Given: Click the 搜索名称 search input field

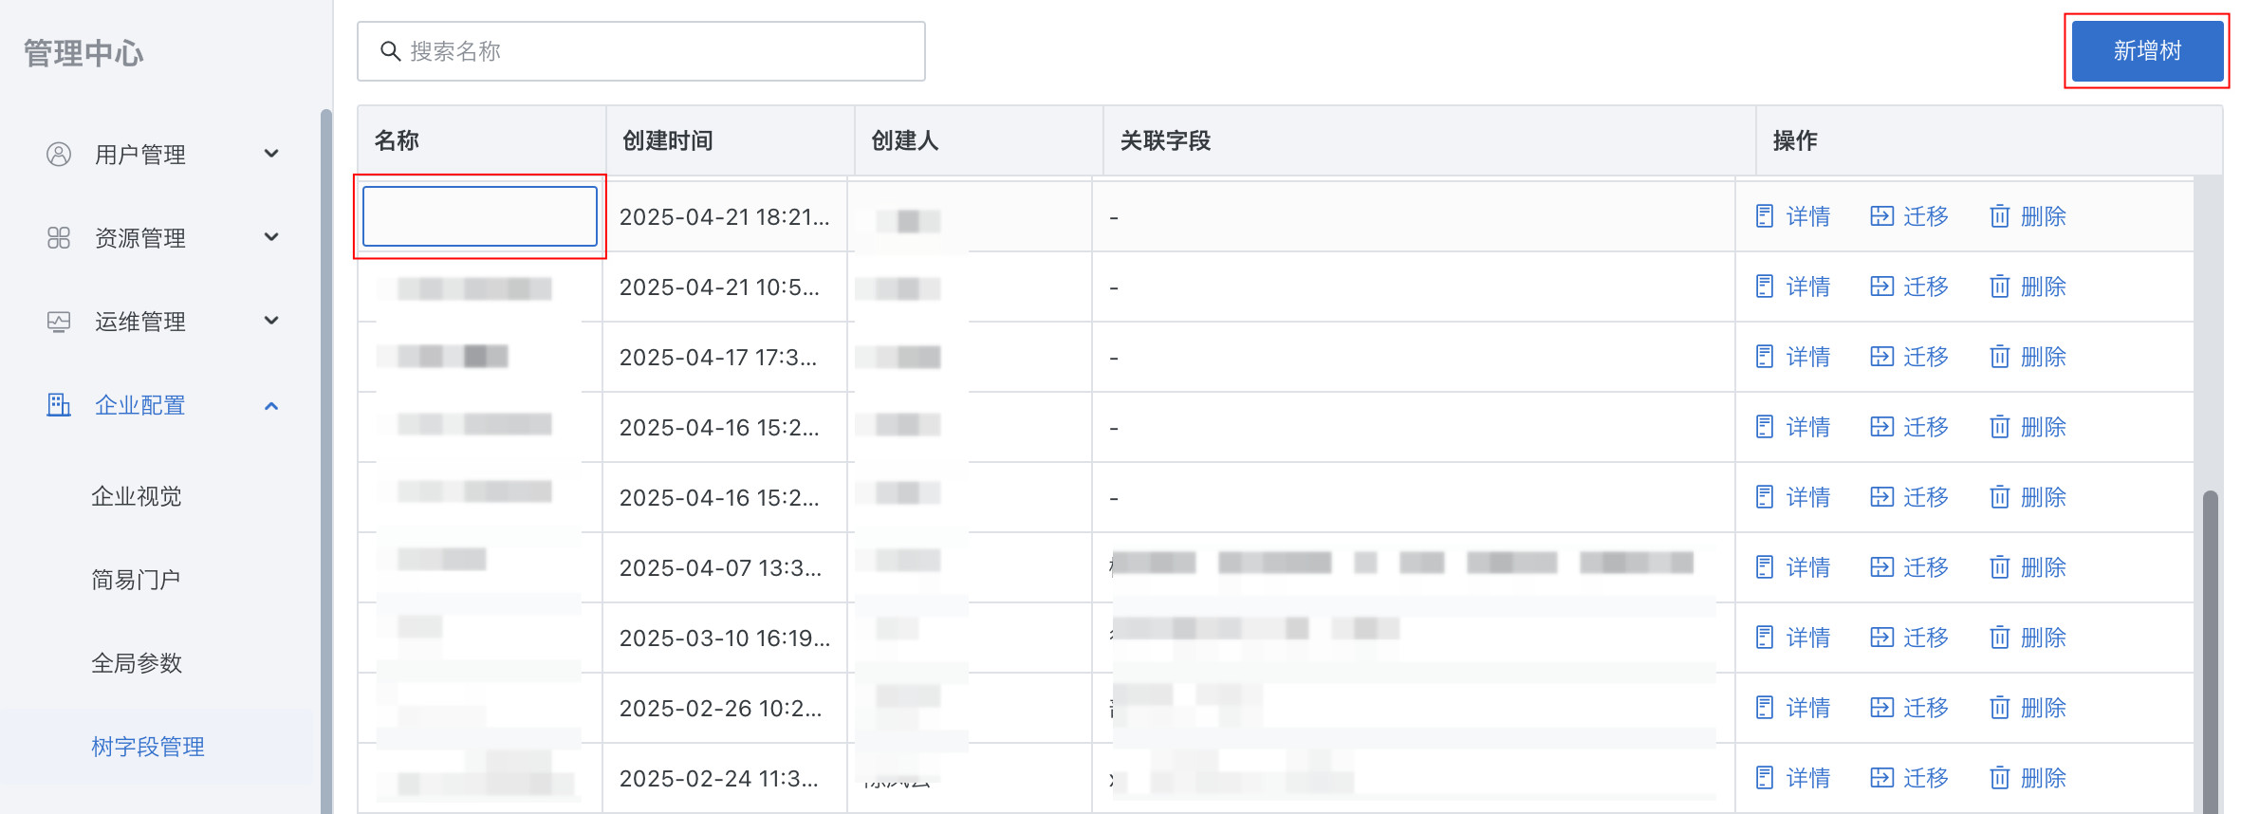Looking at the screenshot, I should coord(641,51).
